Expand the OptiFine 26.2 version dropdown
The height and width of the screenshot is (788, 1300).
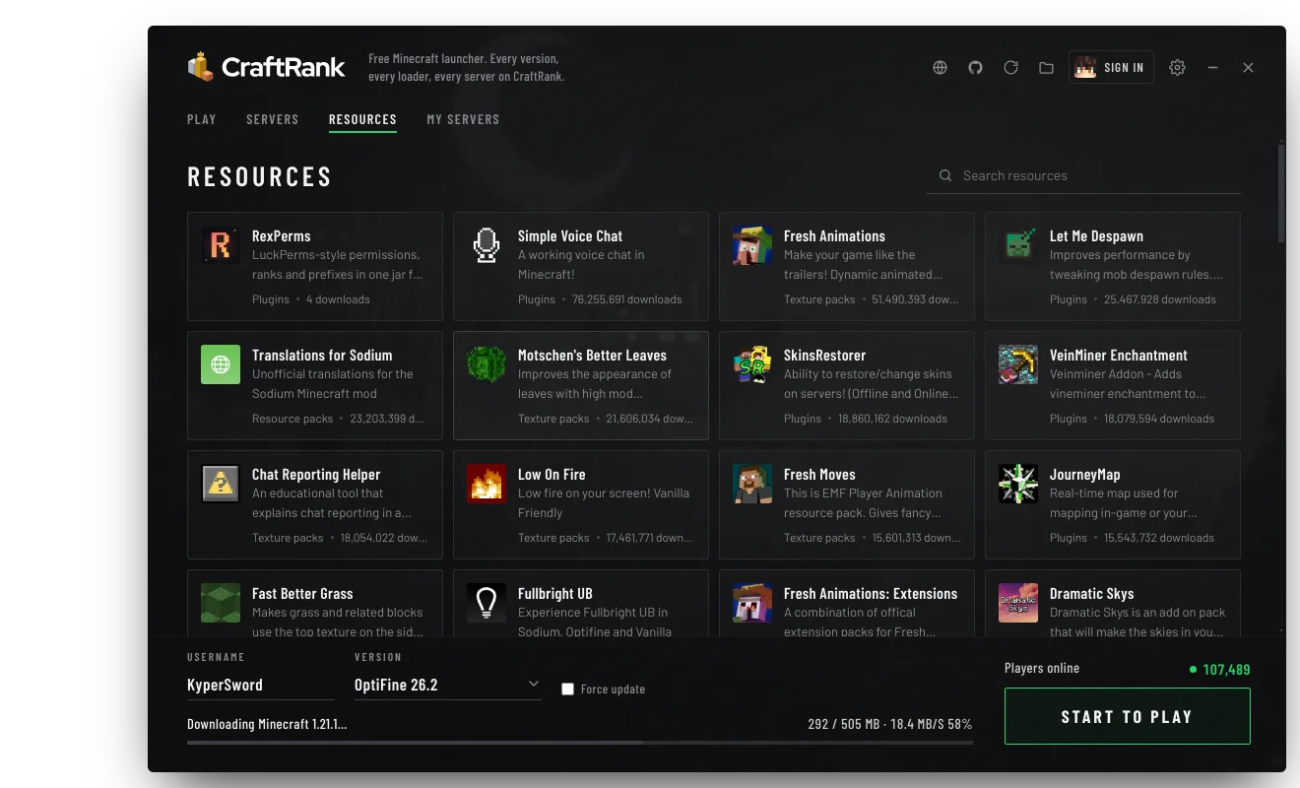(x=447, y=685)
